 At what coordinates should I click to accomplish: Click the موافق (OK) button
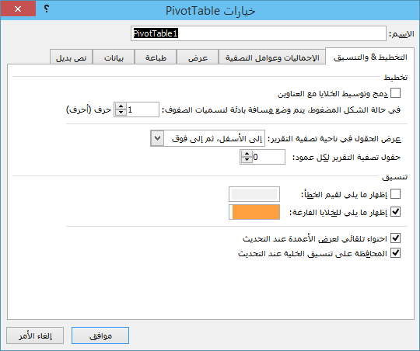[100, 335]
